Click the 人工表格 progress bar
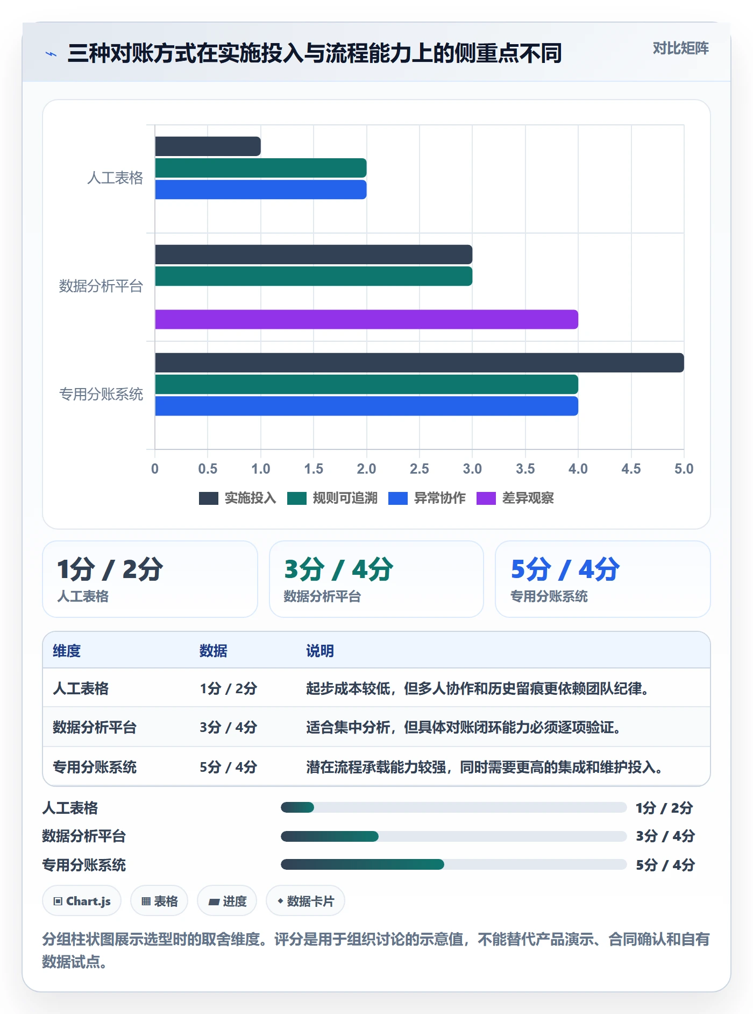The image size is (753, 1014). 453,807
